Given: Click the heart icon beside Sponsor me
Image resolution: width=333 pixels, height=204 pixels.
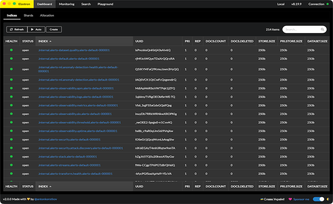Looking at the screenshot, I should [x=290, y=199].
